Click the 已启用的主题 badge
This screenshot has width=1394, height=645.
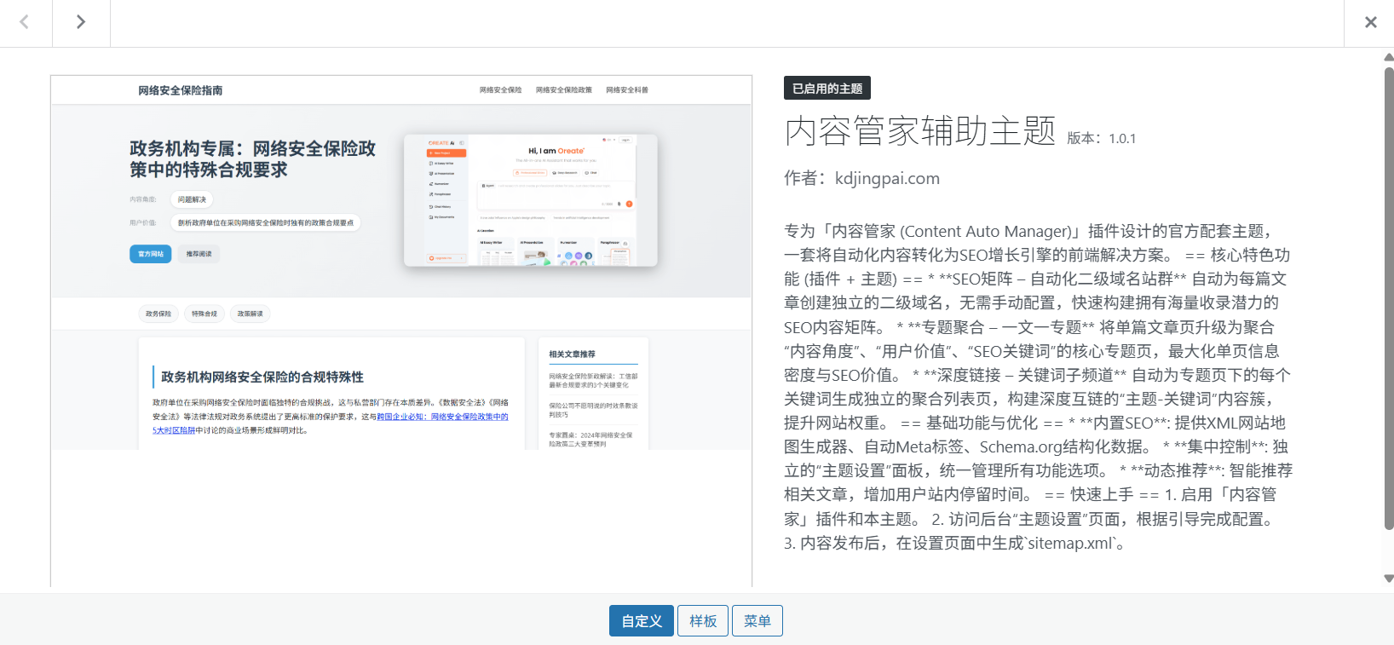pos(827,89)
